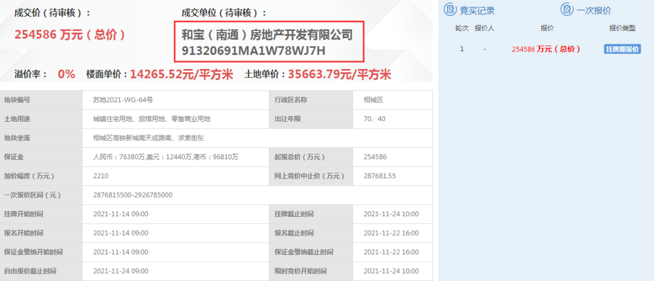
Task: Click the 网上竞价中止价 value 287681.55
Action: tap(380, 176)
